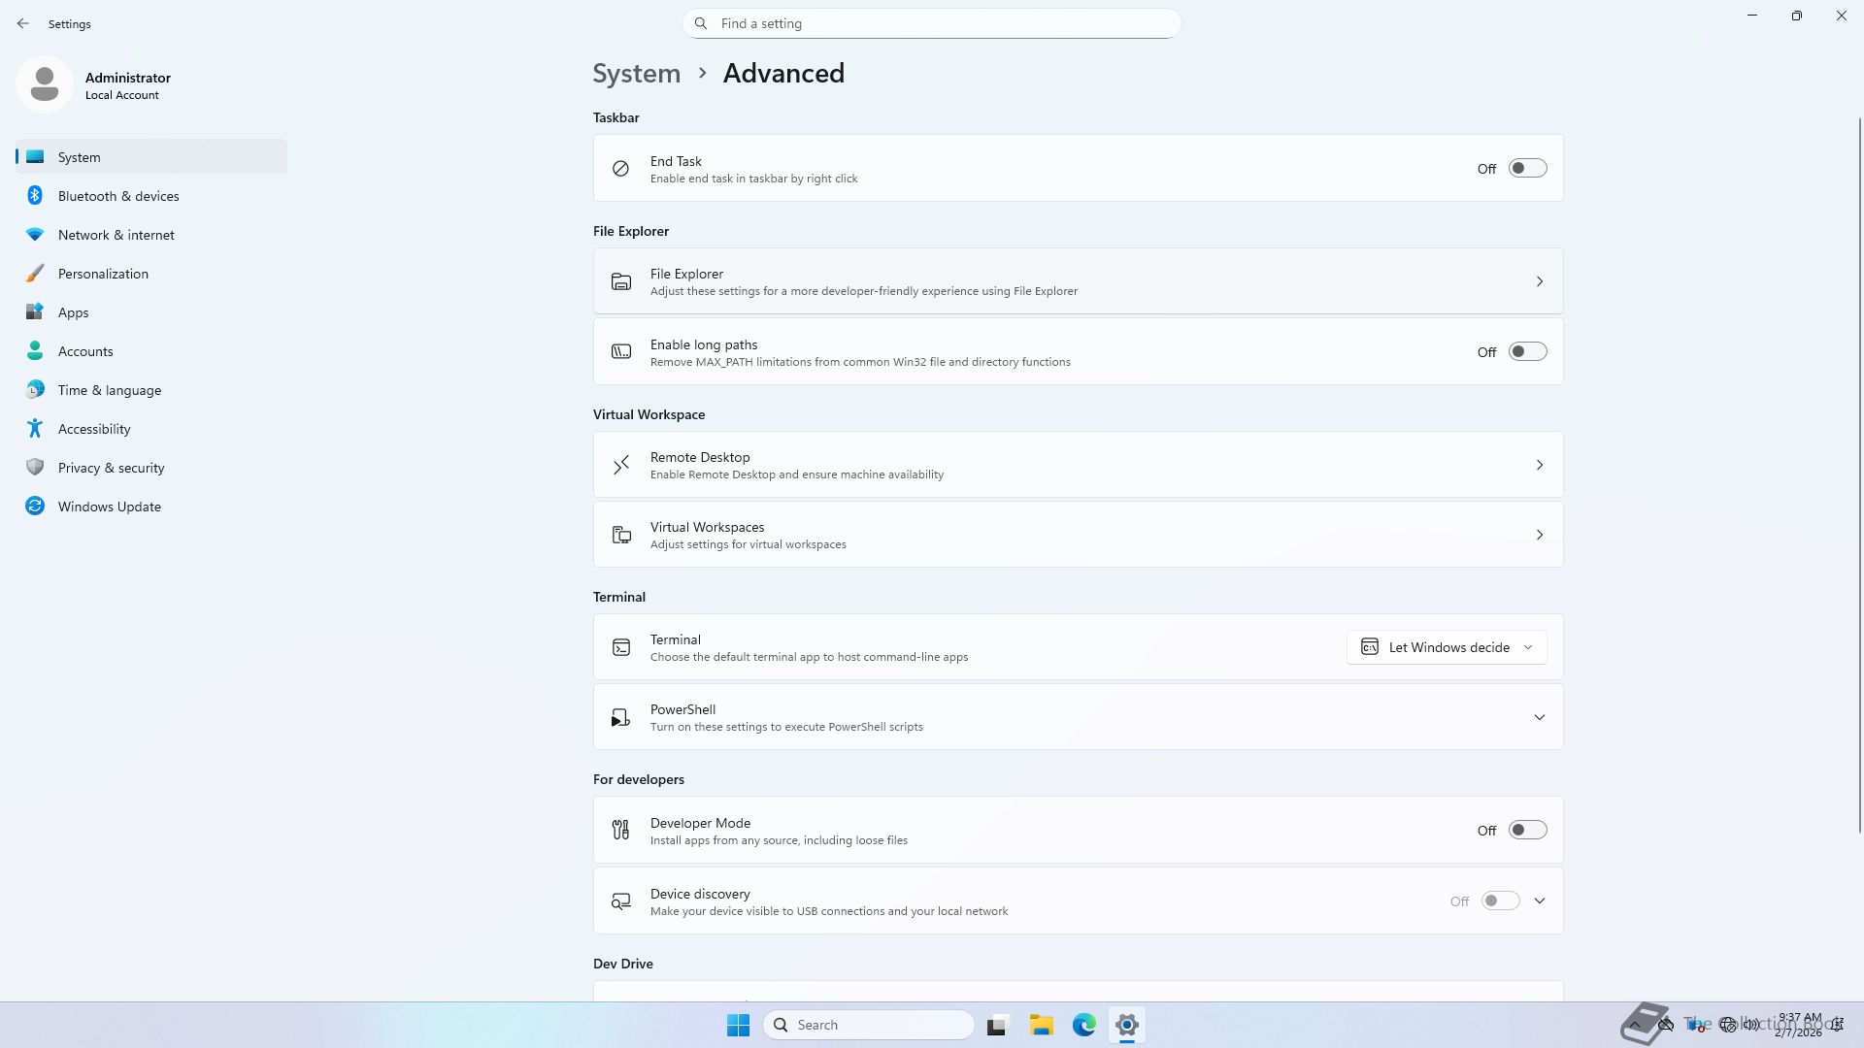Viewport: 1864px width, 1048px height.
Task: Open File Explorer from the taskbar
Action: [x=1041, y=1025]
